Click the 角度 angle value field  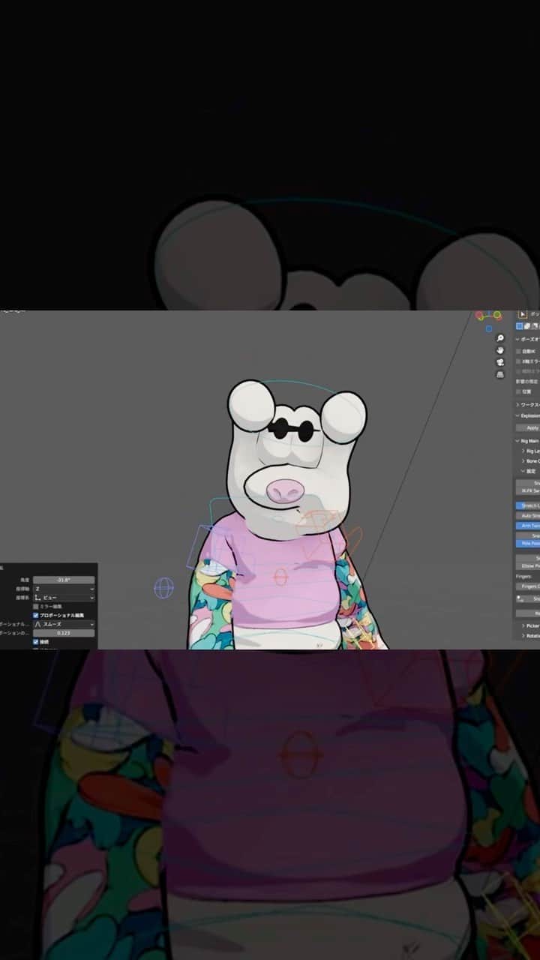coord(64,580)
